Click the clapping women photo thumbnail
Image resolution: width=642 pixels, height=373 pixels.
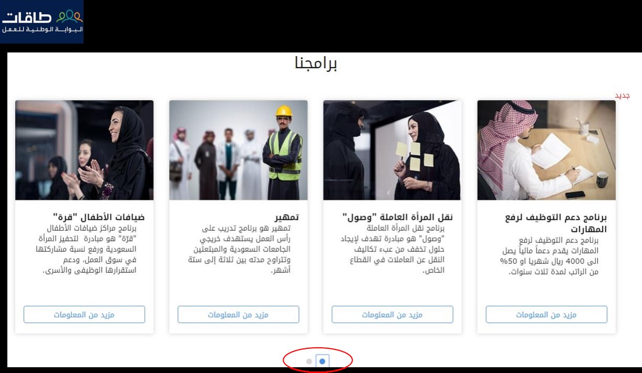click(84, 150)
